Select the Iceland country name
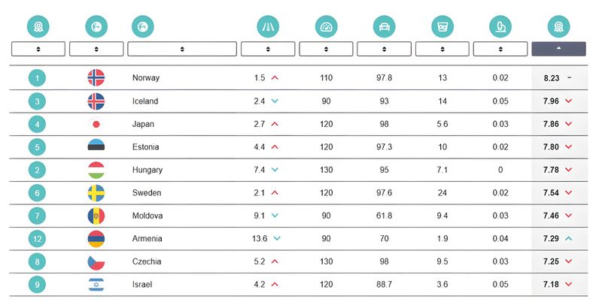 [145, 101]
